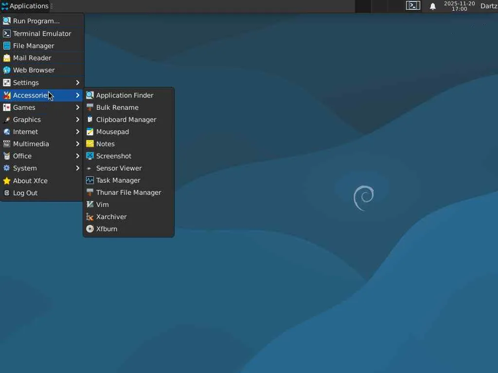
Task: Select the "Terminal Emulator" label text
Action: point(42,34)
